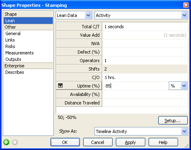The height and width of the screenshot is (150, 191).
Task: Click the Apply button
Action: (130, 142)
